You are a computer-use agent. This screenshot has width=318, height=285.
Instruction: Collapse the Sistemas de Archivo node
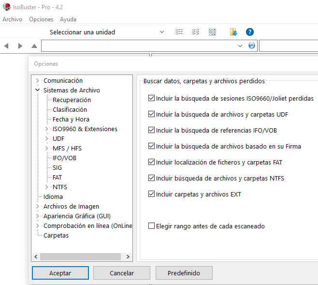38,90
